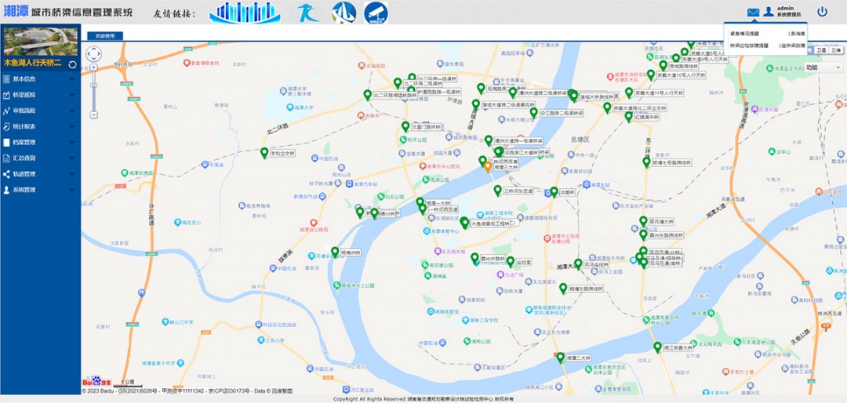Switch map to 卫星 satellite view
Viewport: 847px width, 403px height.
(820, 49)
